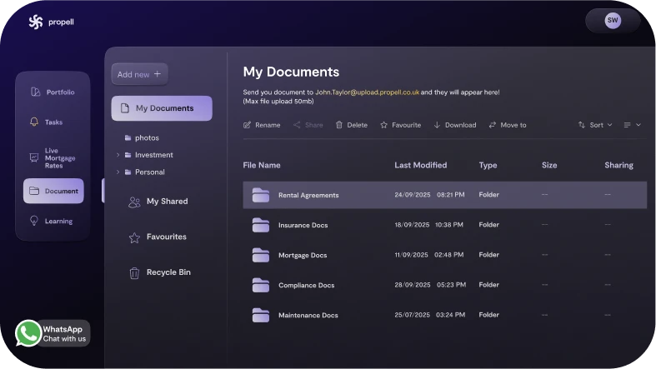The width and height of the screenshot is (656, 369).
Task: Expand the Personal folder tree
Action: point(118,172)
